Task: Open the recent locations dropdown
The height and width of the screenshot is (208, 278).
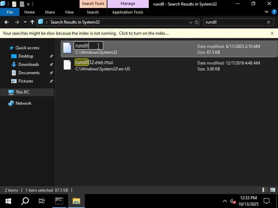Action: click(x=25, y=22)
